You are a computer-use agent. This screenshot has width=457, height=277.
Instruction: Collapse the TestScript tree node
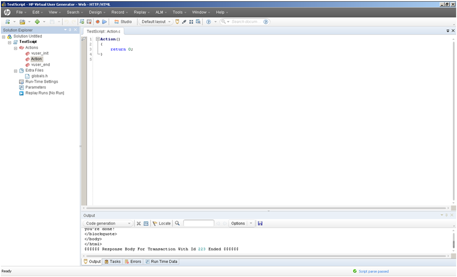[9, 43]
